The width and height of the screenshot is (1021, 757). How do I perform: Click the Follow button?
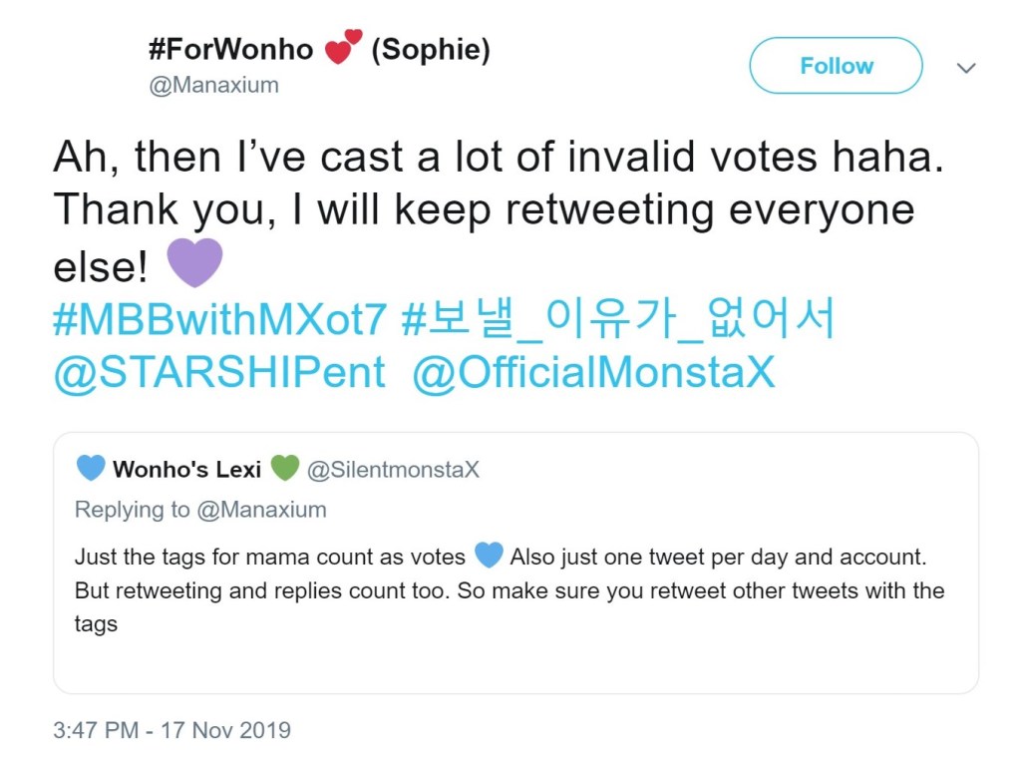point(836,66)
